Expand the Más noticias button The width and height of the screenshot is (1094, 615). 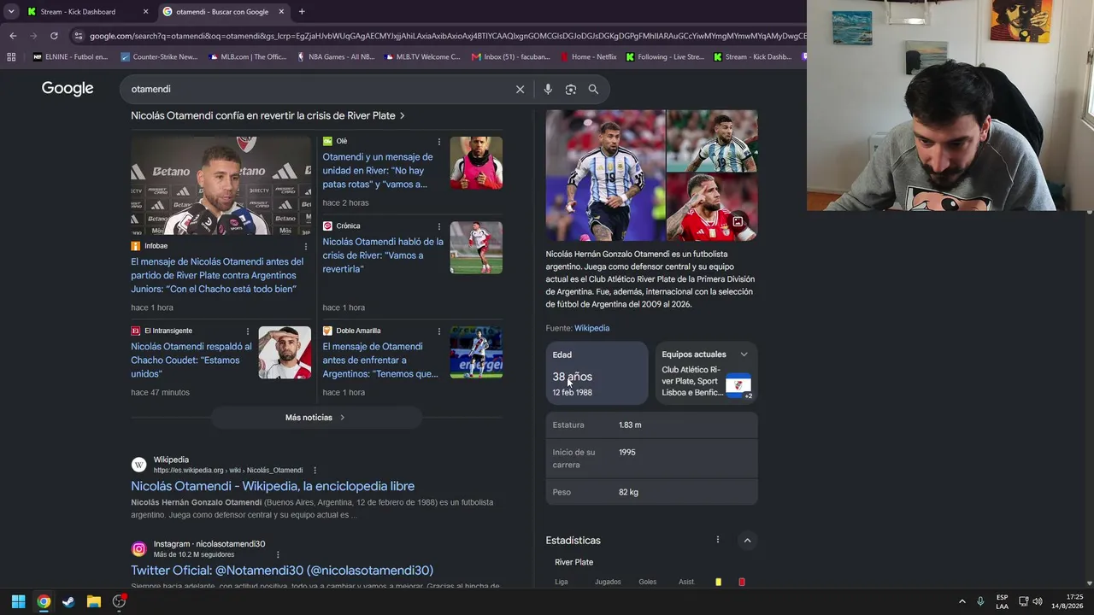pos(315,418)
